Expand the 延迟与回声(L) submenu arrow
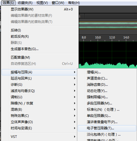Viewport: 137px width, 141px height. coord(75,78)
